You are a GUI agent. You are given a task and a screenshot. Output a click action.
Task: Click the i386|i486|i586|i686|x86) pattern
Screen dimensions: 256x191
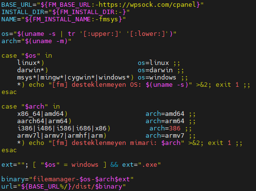click(64, 128)
